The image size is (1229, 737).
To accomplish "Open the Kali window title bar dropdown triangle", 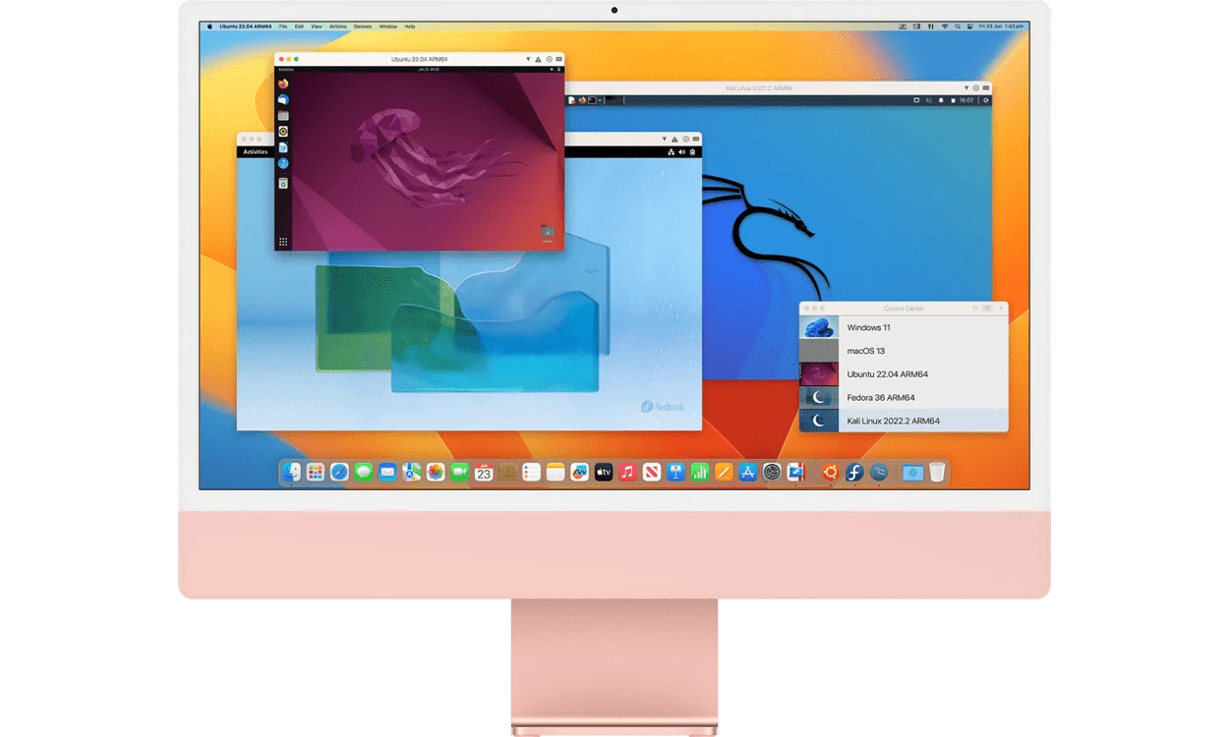I will point(966,87).
